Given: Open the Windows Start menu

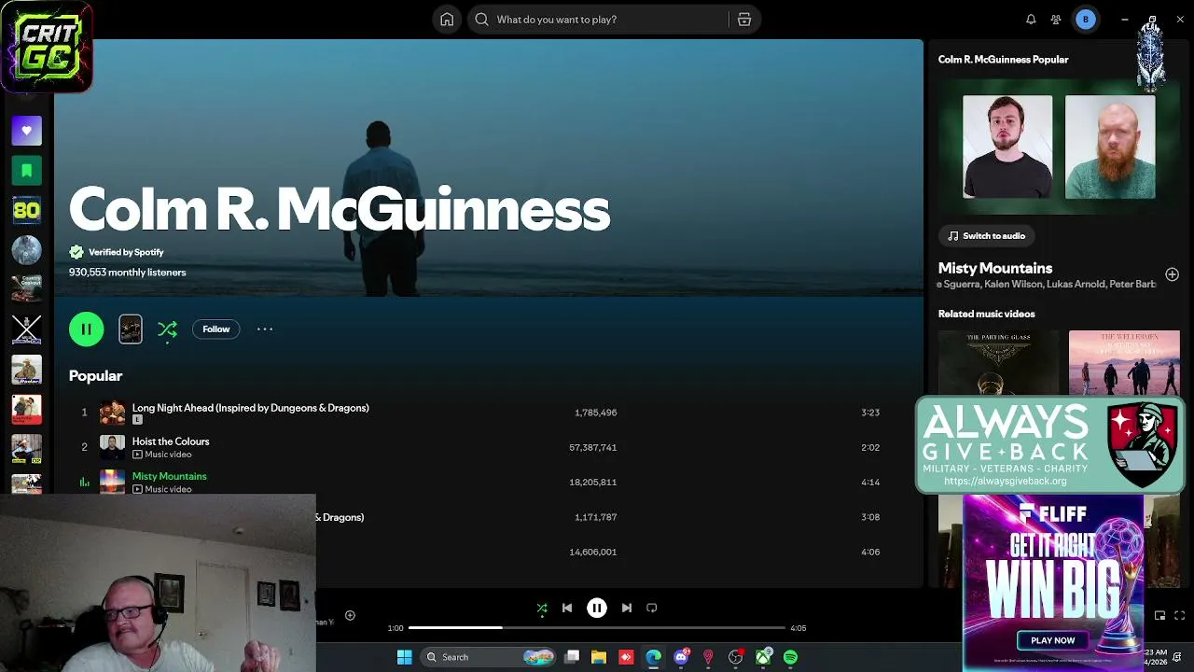Looking at the screenshot, I should click(x=404, y=657).
